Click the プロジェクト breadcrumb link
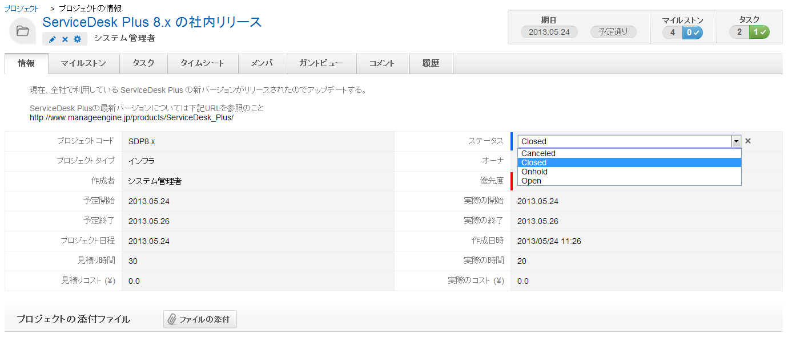This screenshot has width=788, height=338. coord(22,9)
